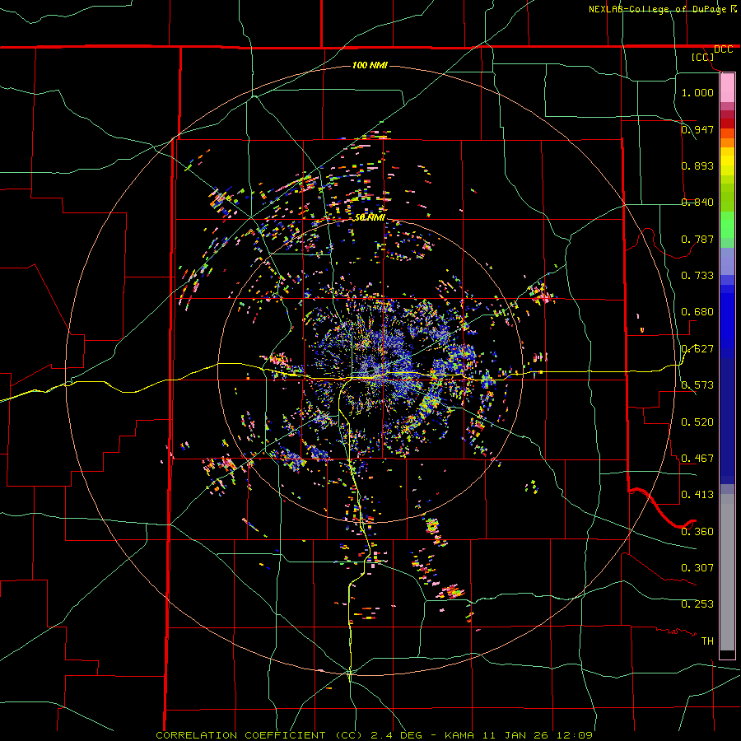Select the 1.000 scale value
This screenshot has width=741, height=741.
[x=697, y=92]
